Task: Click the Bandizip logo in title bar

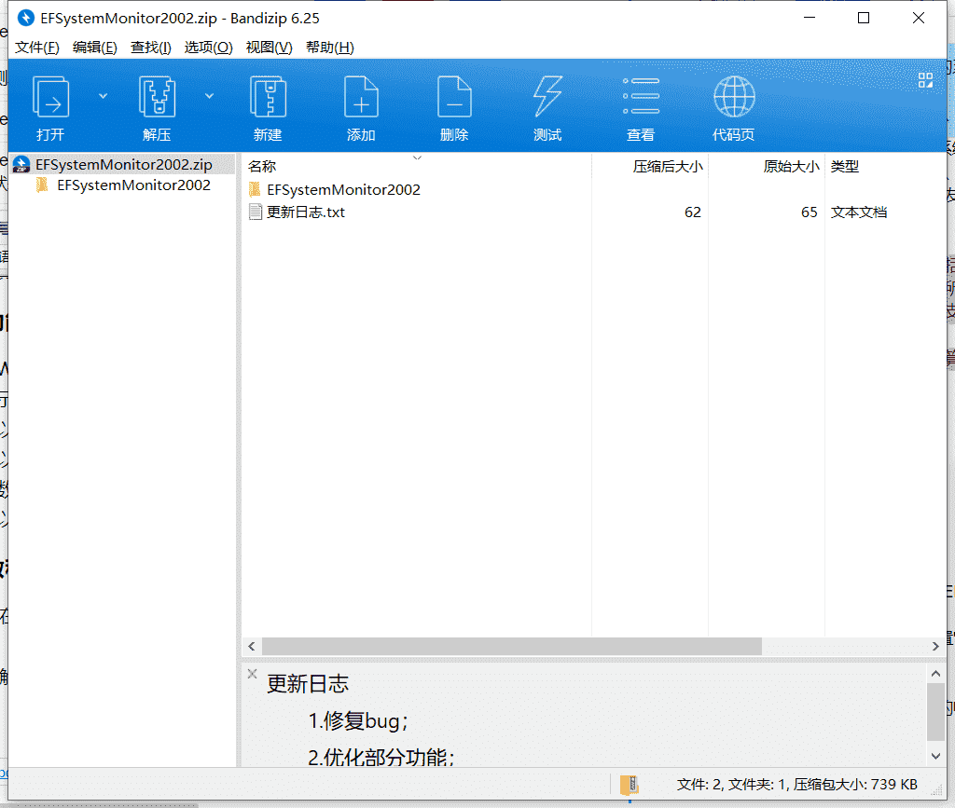Action: 25,18
